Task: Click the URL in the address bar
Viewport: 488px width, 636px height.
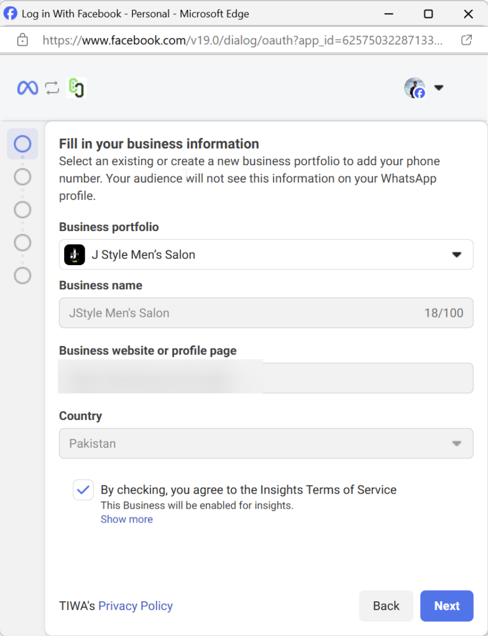Action: tap(242, 40)
